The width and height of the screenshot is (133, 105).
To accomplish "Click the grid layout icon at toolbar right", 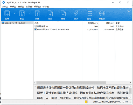I will click(x=129, y=11).
